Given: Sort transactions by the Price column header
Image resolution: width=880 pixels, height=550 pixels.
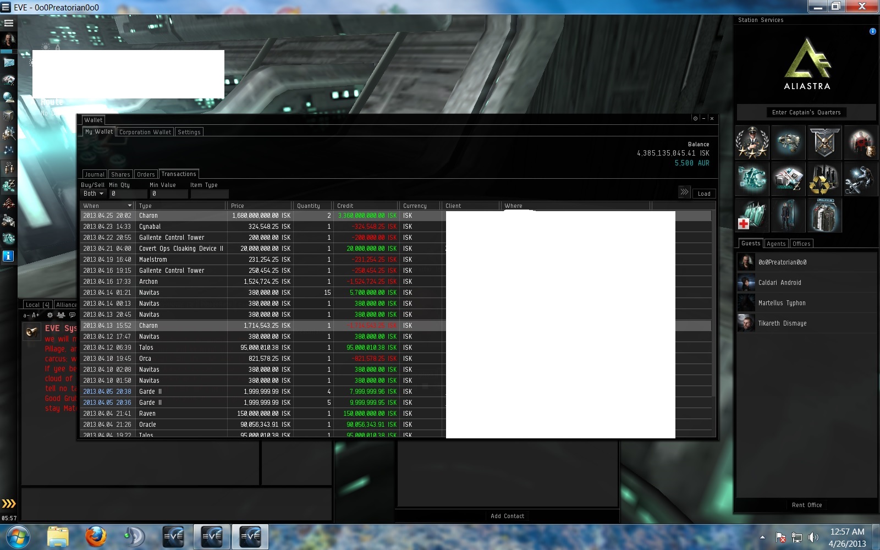Looking at the screenshot, I should 260,206.
